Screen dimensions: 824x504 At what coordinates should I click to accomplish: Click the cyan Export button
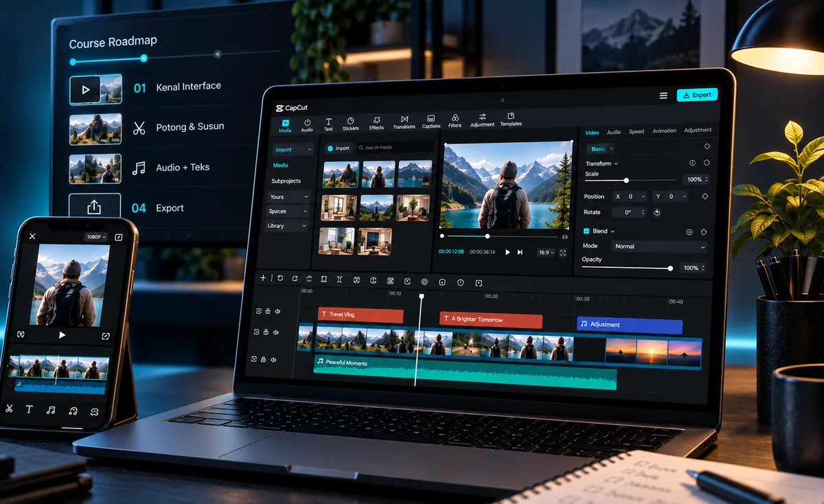[x=697, y=95]
